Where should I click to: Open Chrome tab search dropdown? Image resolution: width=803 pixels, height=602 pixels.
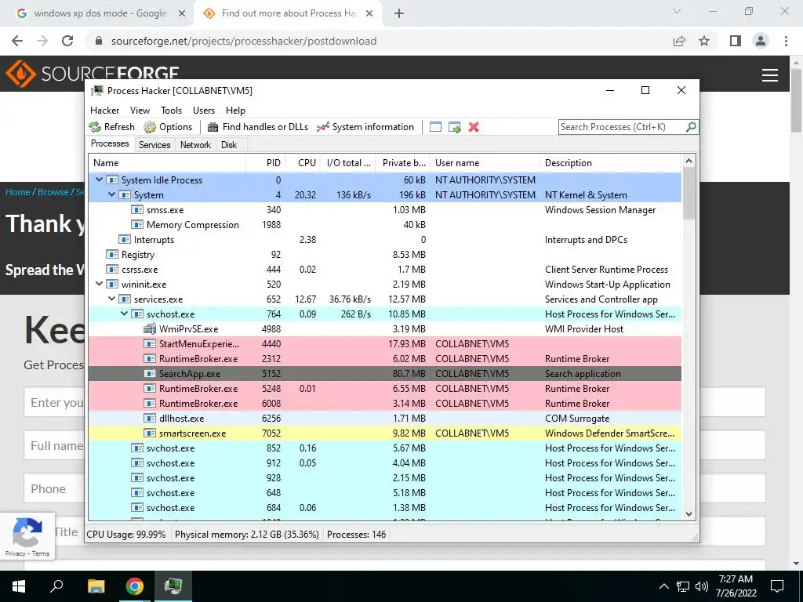677,11
